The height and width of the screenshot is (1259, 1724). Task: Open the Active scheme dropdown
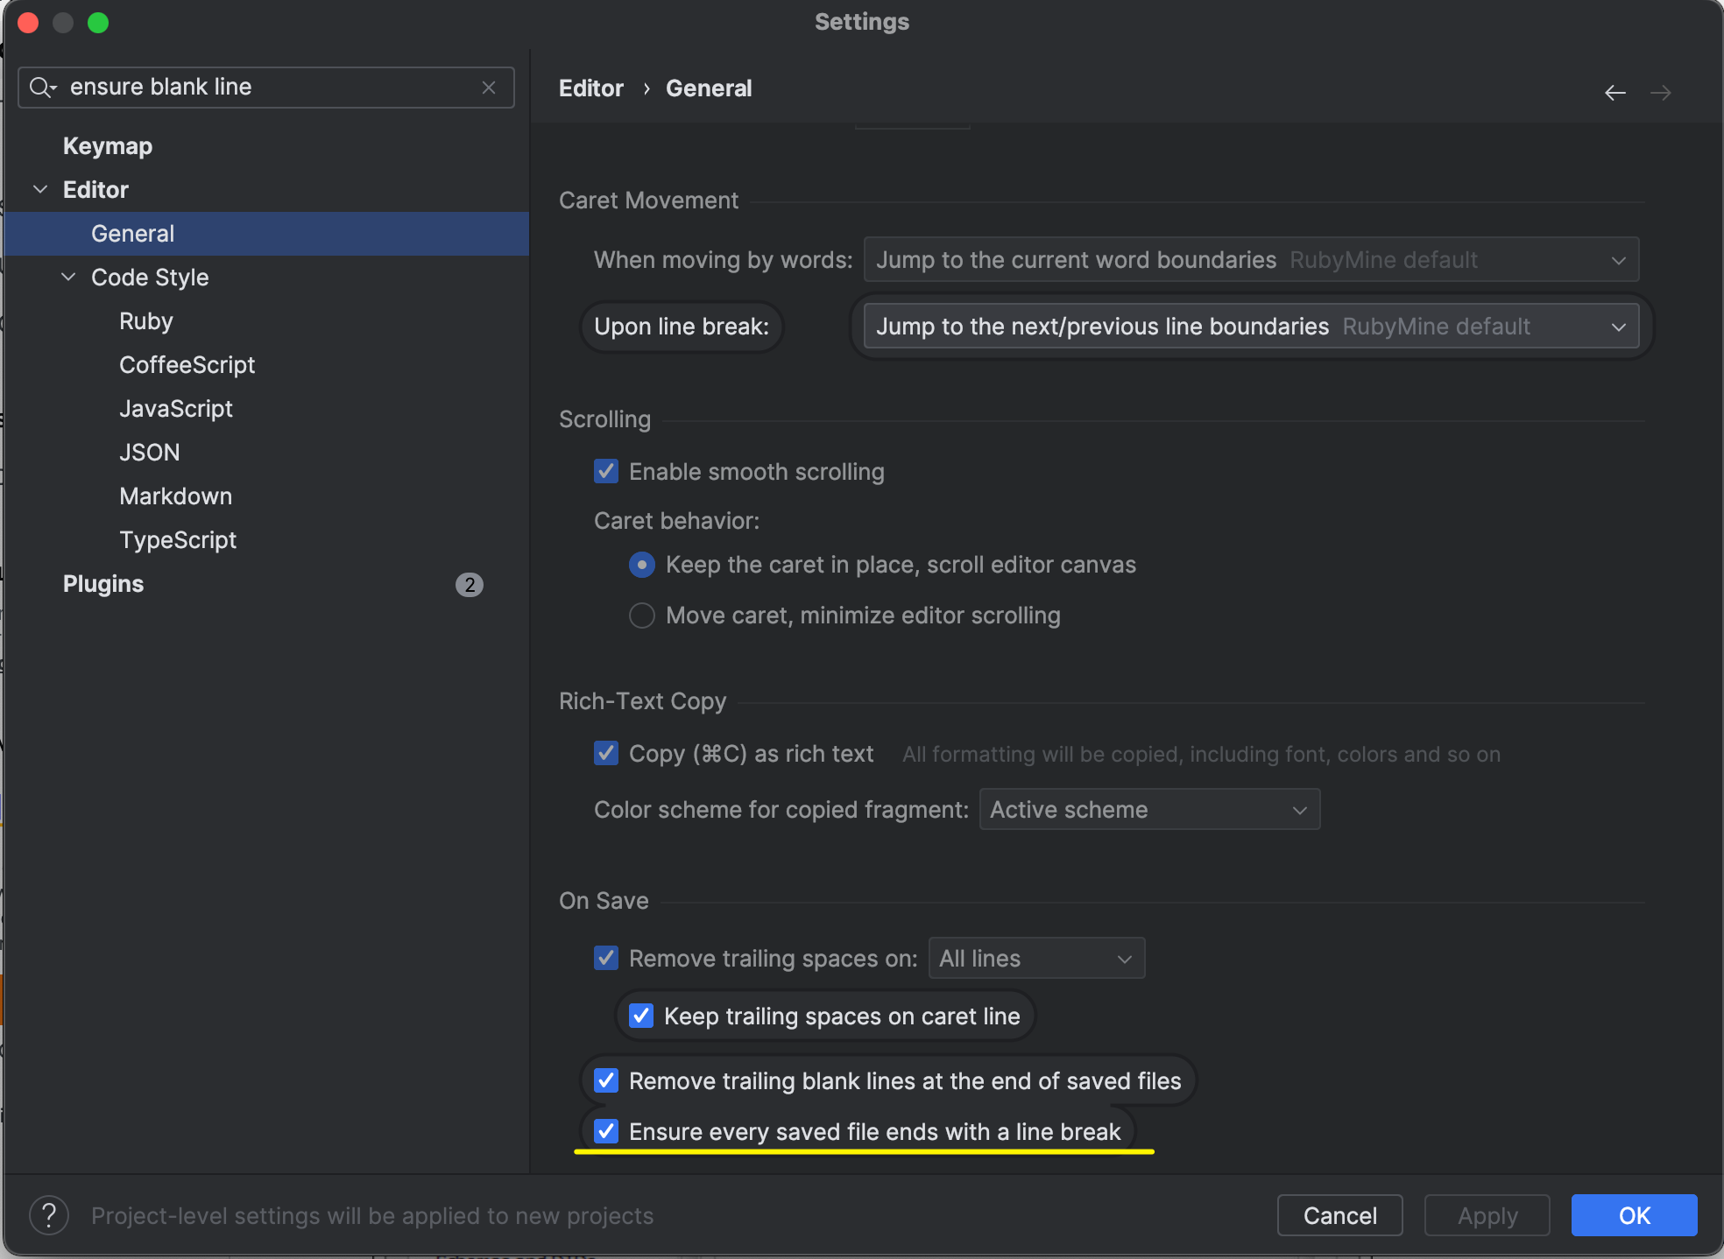pos(1148,809)
